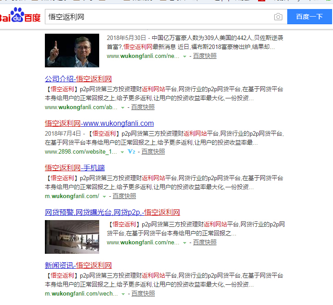333x305 pixels.
Task: Expand dropdown arrow beside first wukongfanli.com/ne... URL
Action: [x=185, y=56]
